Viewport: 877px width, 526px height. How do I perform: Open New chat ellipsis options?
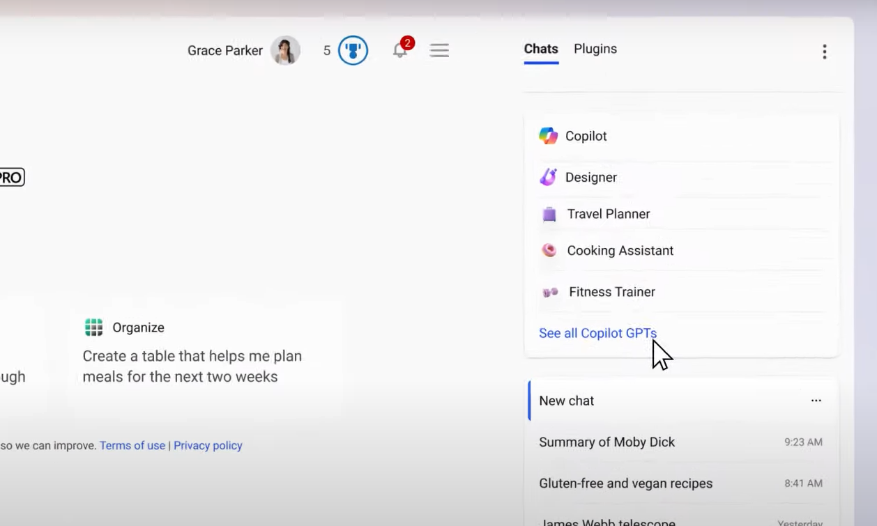pyautogui.click(x=816, y=401)
